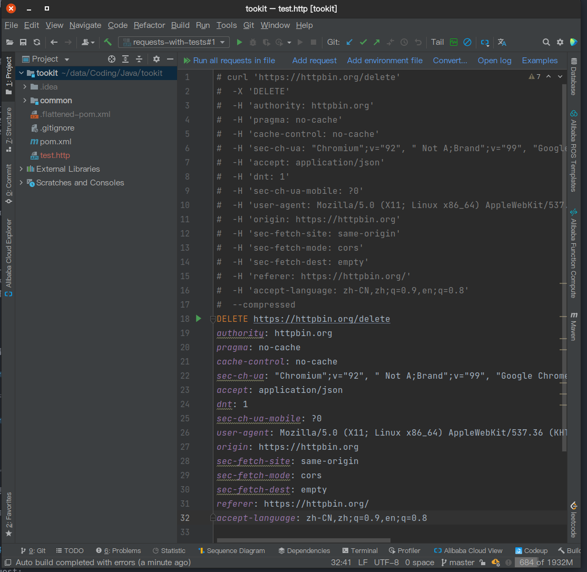The width and height of the screenshot is (587, 572).
Task: Open user/profile dropdown in toolbar
Action: 88,42
